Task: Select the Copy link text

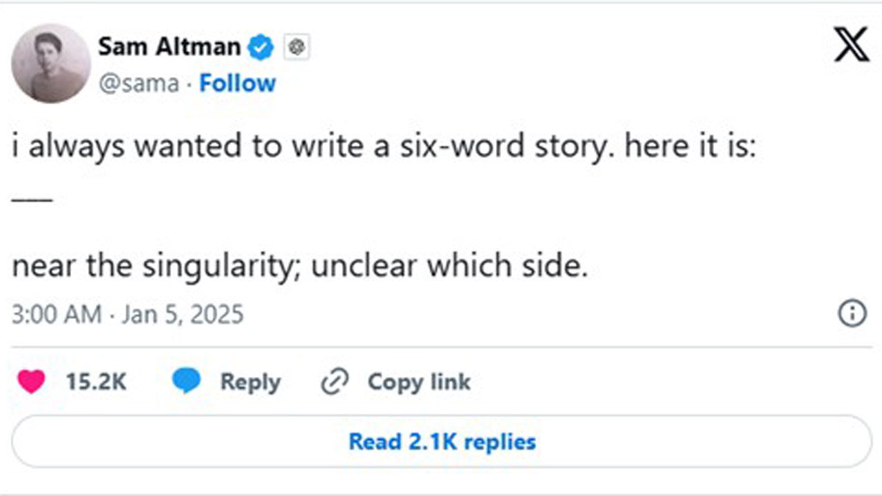Action: 419,382
